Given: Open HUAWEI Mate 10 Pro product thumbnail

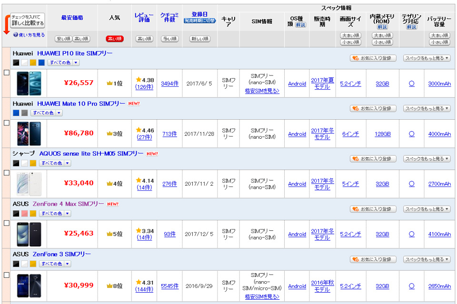Looking at the screenshot, I should (x=29, y=134).
